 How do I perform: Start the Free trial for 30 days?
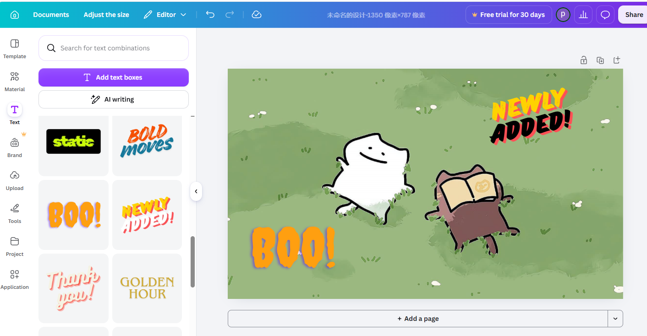(509, 15)
